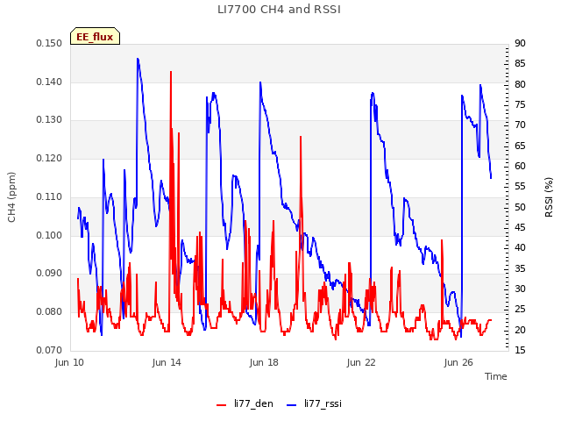Image resolution: width=561 pixels, height=421 pixels.
Task: Click the 50 right axis value
Action: point(520,207)
